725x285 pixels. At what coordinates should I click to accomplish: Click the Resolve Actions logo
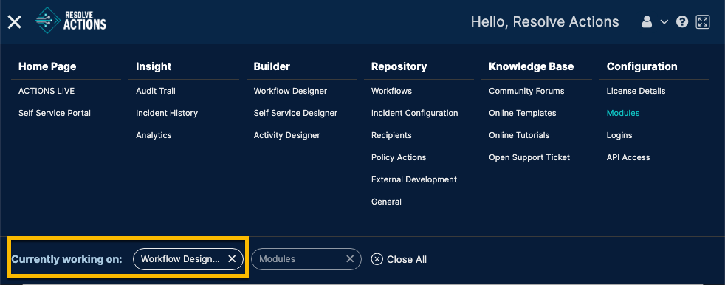[71, 21]
